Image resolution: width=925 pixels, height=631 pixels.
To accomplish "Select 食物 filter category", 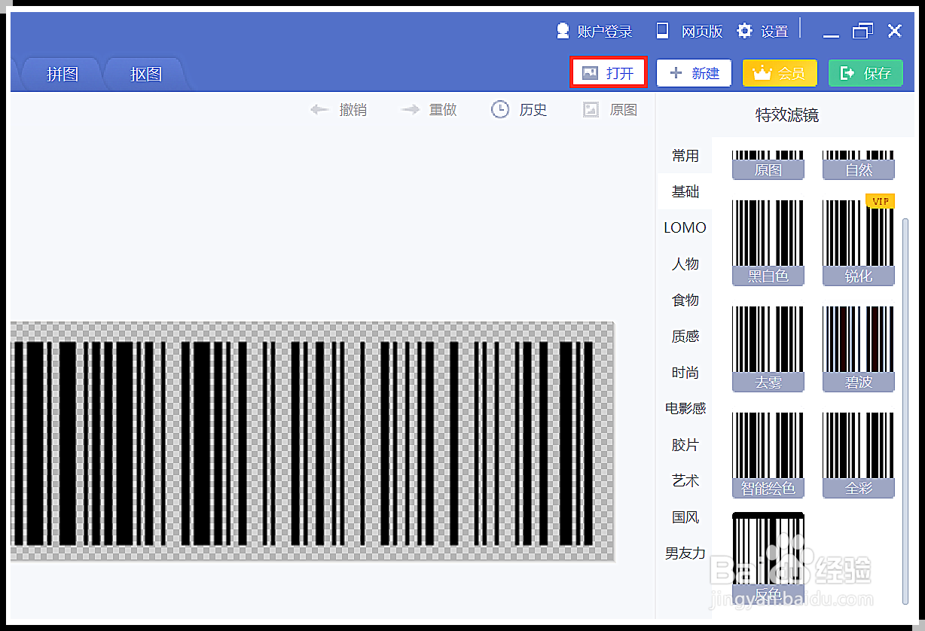I will click(x=685, y=300).
